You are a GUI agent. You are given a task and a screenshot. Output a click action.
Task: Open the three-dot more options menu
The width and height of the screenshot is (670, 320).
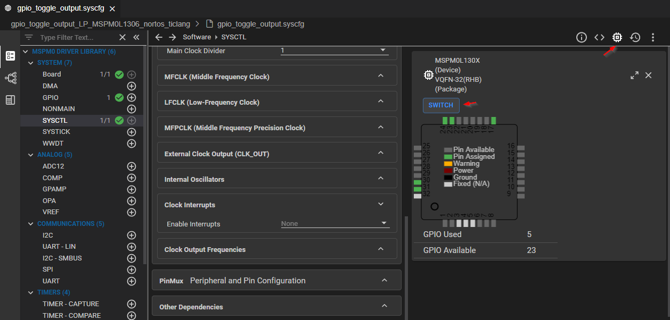point(653,37)
